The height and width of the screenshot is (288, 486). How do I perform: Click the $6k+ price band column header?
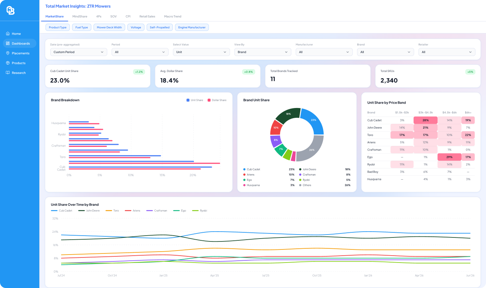[x=468, y=113]
